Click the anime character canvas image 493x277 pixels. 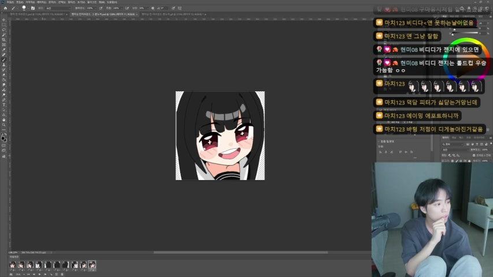[220, 136]
